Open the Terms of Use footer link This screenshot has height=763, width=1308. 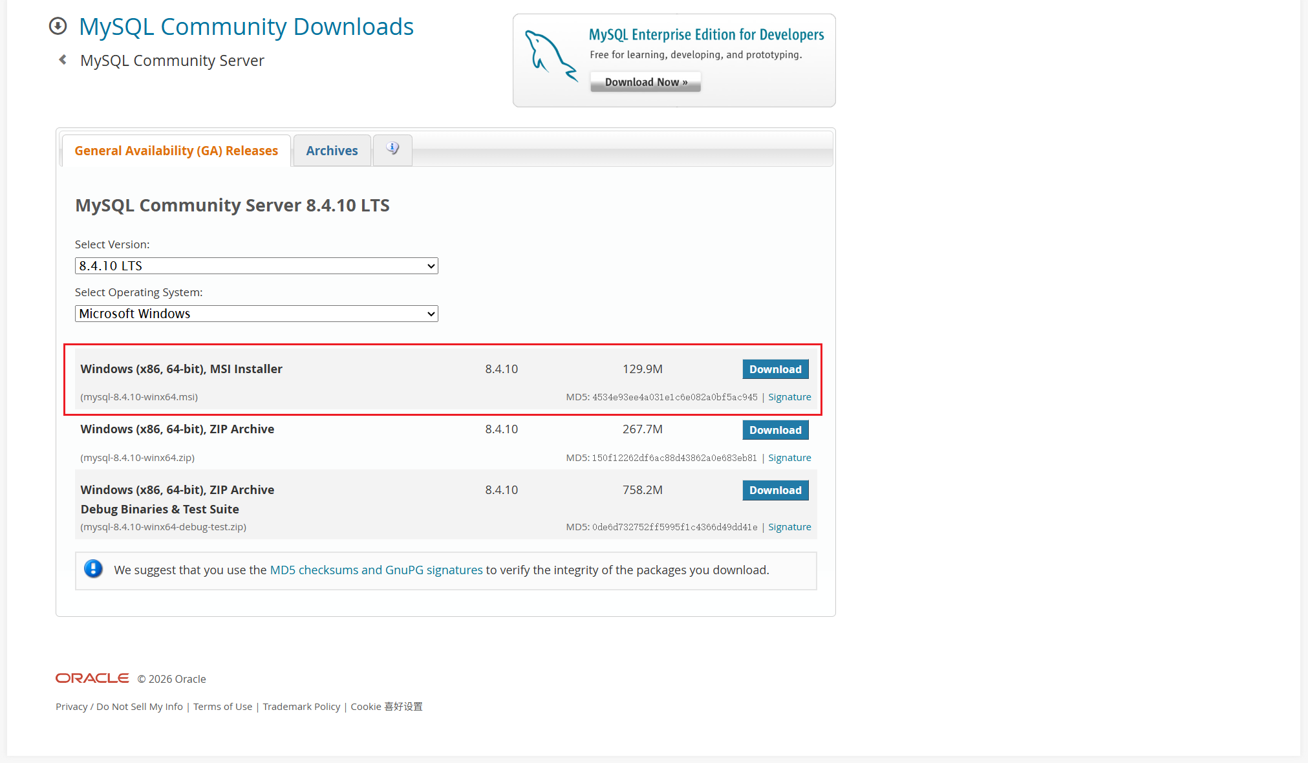tap(222, 707)
